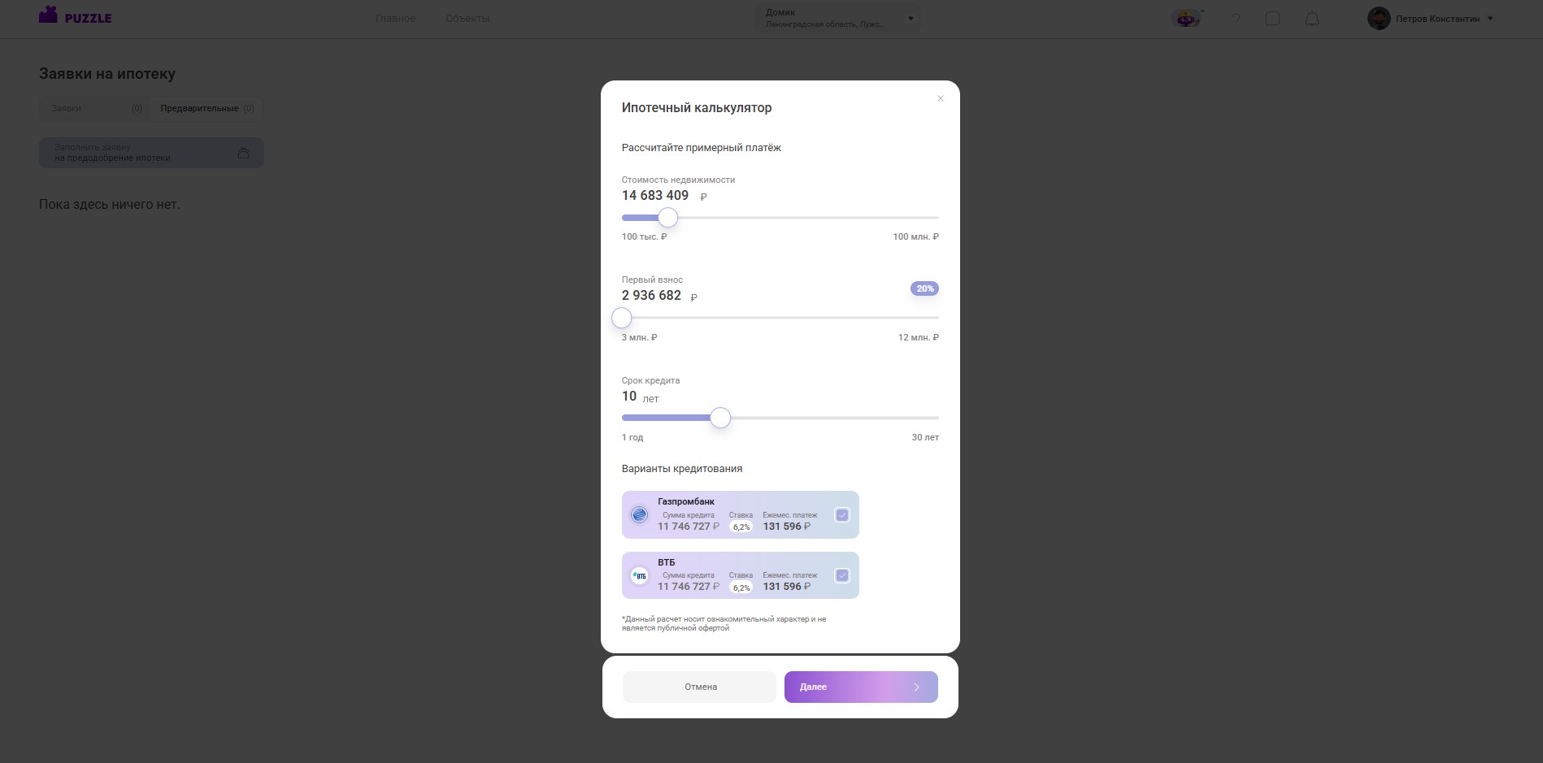Image resolution: width=1543 pixels, height=763 pixels.
Task: Click the Газпромбанк logo icon
Action: coord(640,514)
